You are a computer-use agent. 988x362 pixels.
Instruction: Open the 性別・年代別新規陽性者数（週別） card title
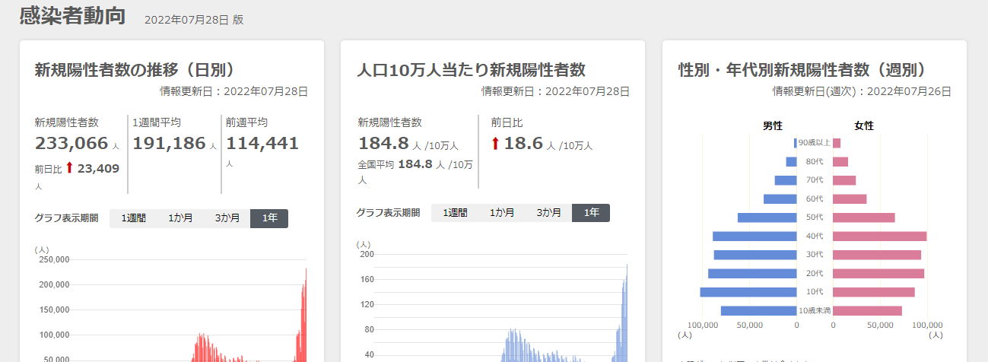pyautogui.click(x=802, y=70)
